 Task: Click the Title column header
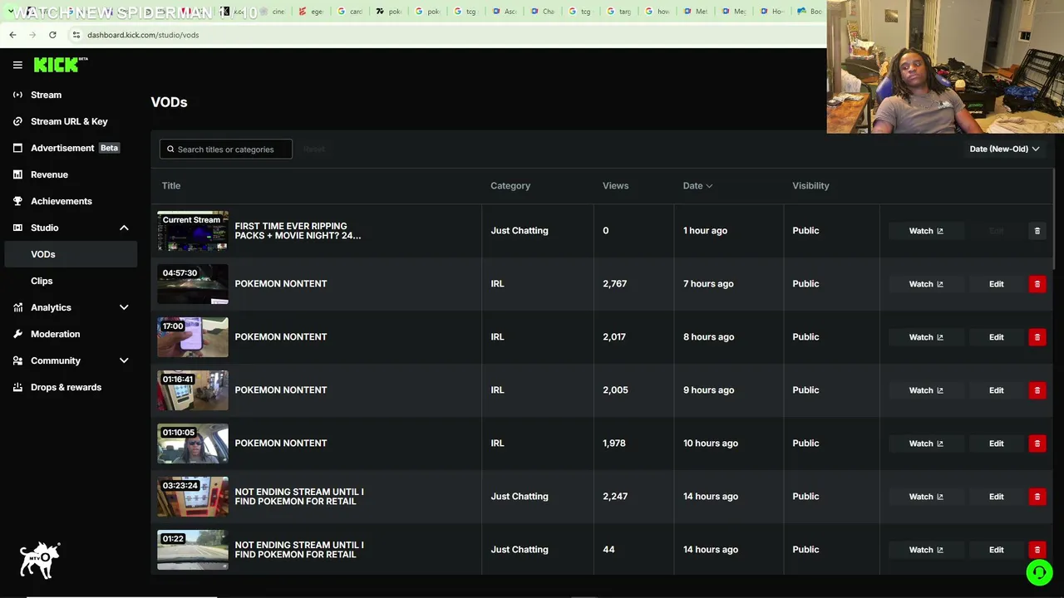[171, 185]
